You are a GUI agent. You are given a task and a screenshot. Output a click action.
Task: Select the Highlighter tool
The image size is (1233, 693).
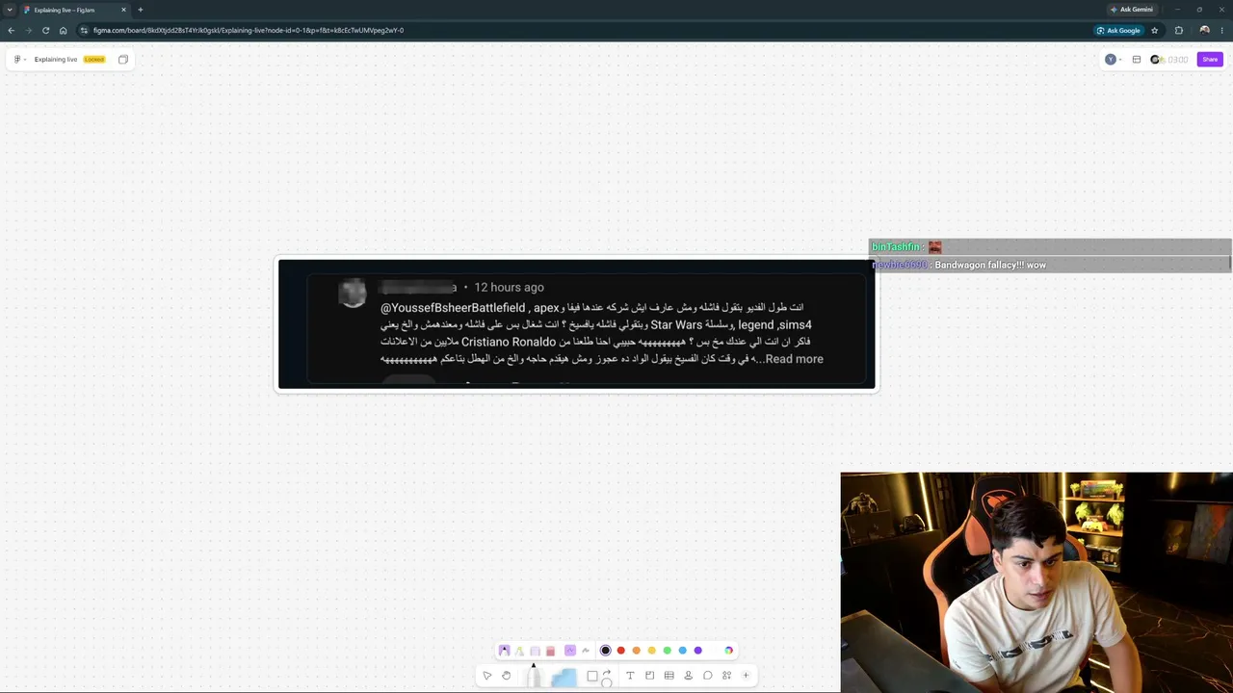(519, 651)
